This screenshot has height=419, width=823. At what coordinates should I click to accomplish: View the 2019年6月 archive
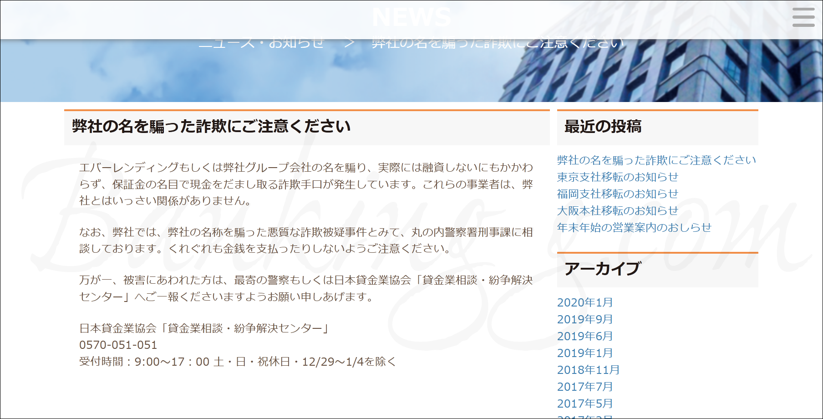(585, 336)
